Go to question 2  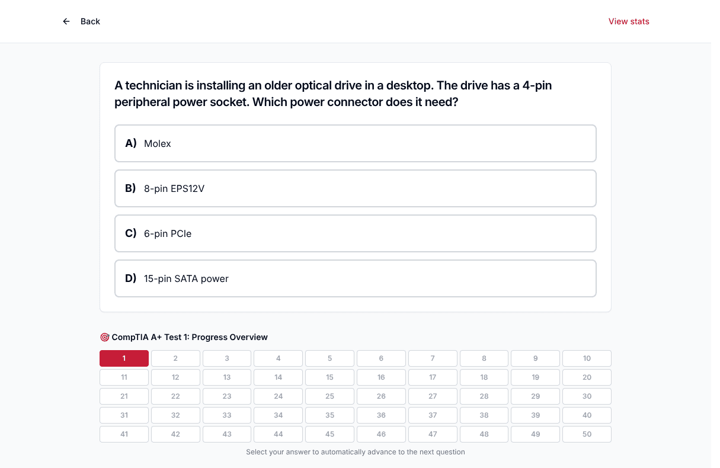coord(175,358)
